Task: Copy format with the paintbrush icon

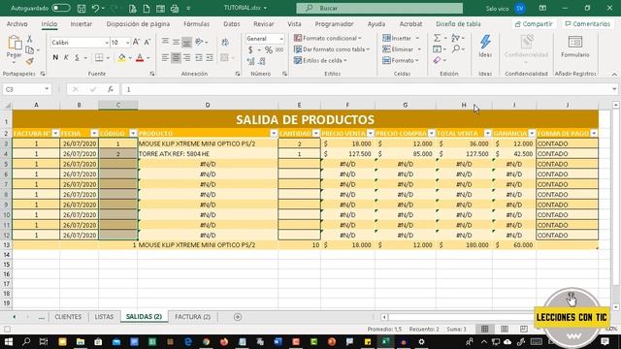Action: point(29,61)
